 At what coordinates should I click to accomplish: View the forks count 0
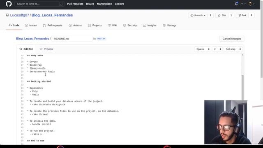tap(251, 15)
